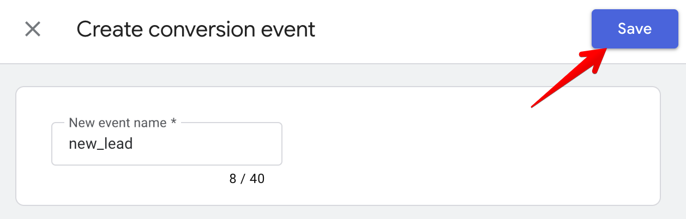Click the "Create conversion event" heading
This screenshot has height=219, width=686.
coord(196,29)
